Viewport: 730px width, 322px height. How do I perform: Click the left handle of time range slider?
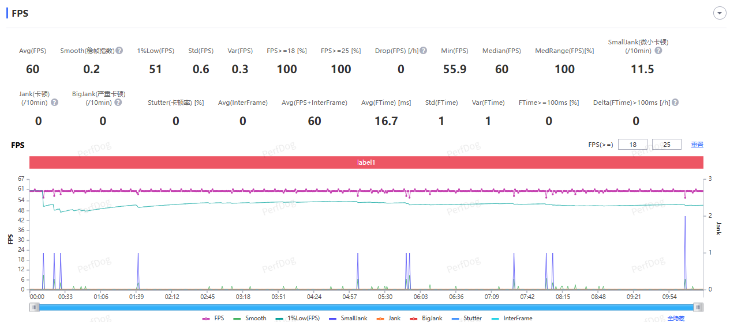click(35, 308)
